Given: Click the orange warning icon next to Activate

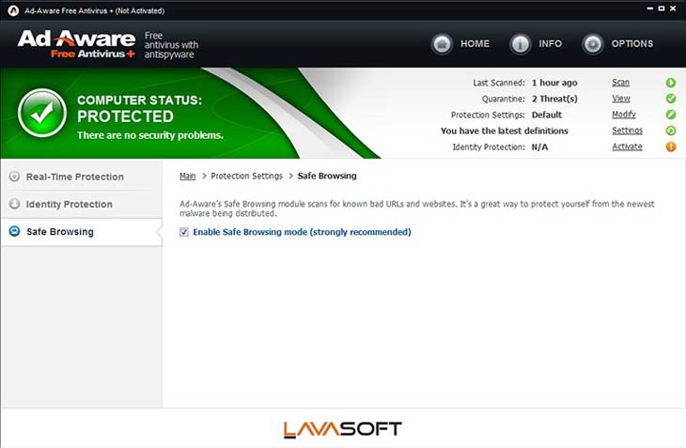Looking at the screenshot, I should (x=671, y=147).
